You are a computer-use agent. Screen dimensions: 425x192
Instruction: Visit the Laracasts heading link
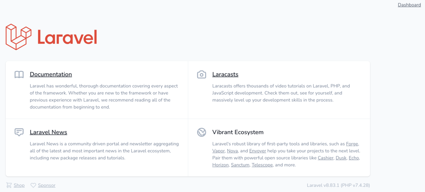(225, 74)
